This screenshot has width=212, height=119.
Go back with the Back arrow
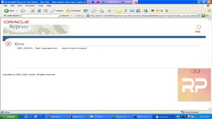click(9, 11)
